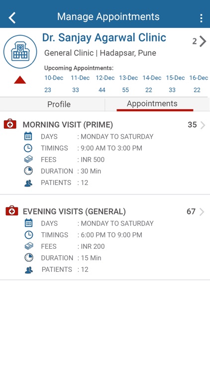210x374 pixels.
Task: Tap the Evening Visits medical kit icon
Action: pos(11,210)
